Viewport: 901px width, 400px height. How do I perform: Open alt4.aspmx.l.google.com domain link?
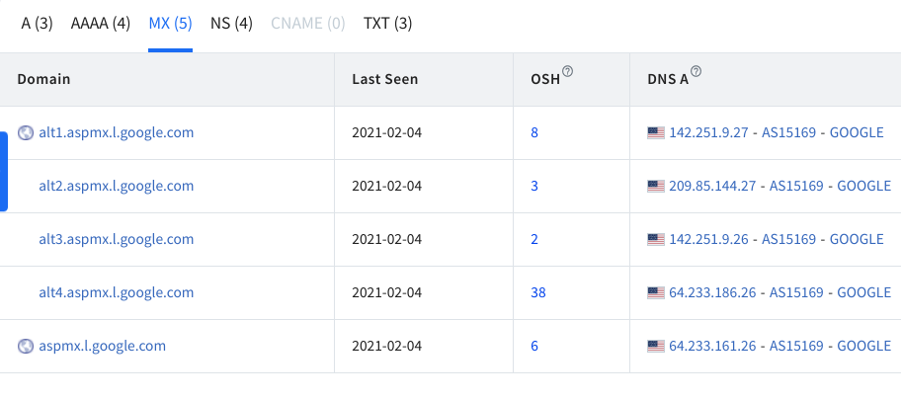(116, 292)
